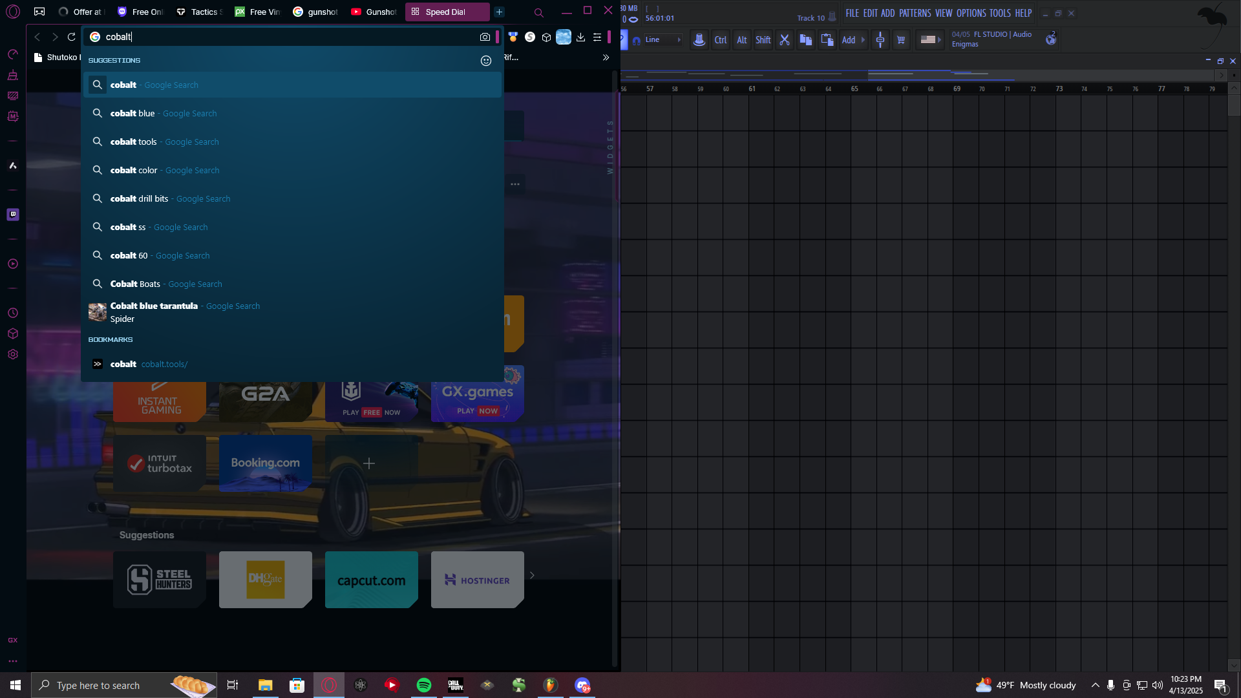Image resolution: width=1241 pixels, height=698 pixels.
Task: Click the Copy icon in FL toolbar
Action: (806, 40)
